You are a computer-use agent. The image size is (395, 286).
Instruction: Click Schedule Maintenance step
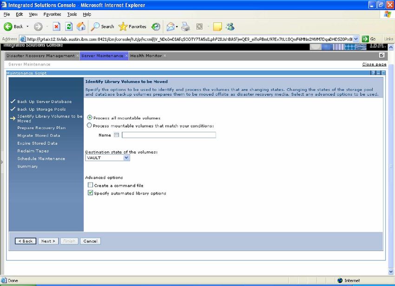pos(41,158)
